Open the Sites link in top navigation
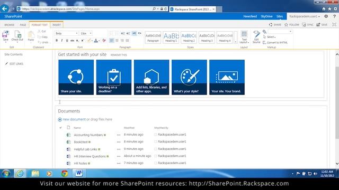Screen dimensions: 339x190 (x=280, y=16)
